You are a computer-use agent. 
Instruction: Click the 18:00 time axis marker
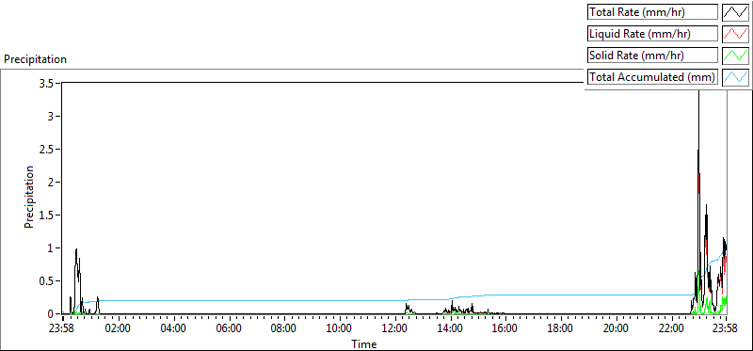tap(561, 329)
